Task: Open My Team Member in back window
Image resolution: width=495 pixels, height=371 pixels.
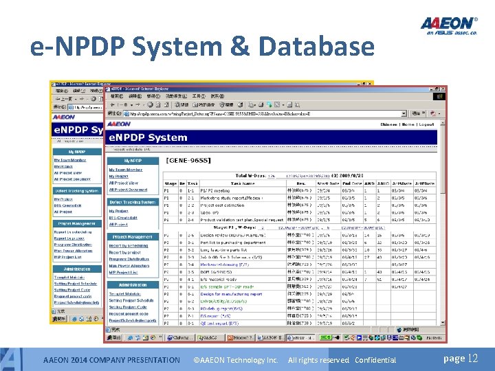Action: 70,160
